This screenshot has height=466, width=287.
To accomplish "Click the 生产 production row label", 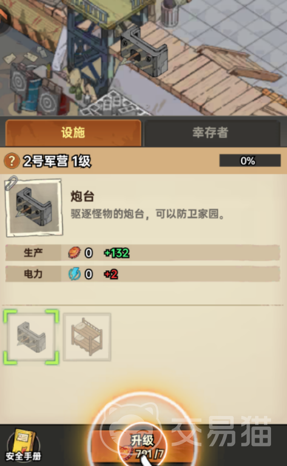I will [34, 253].
